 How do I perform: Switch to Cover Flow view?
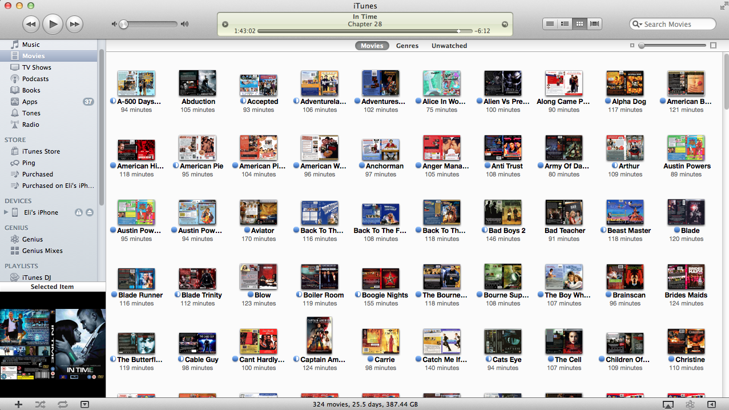pos(594,24)
